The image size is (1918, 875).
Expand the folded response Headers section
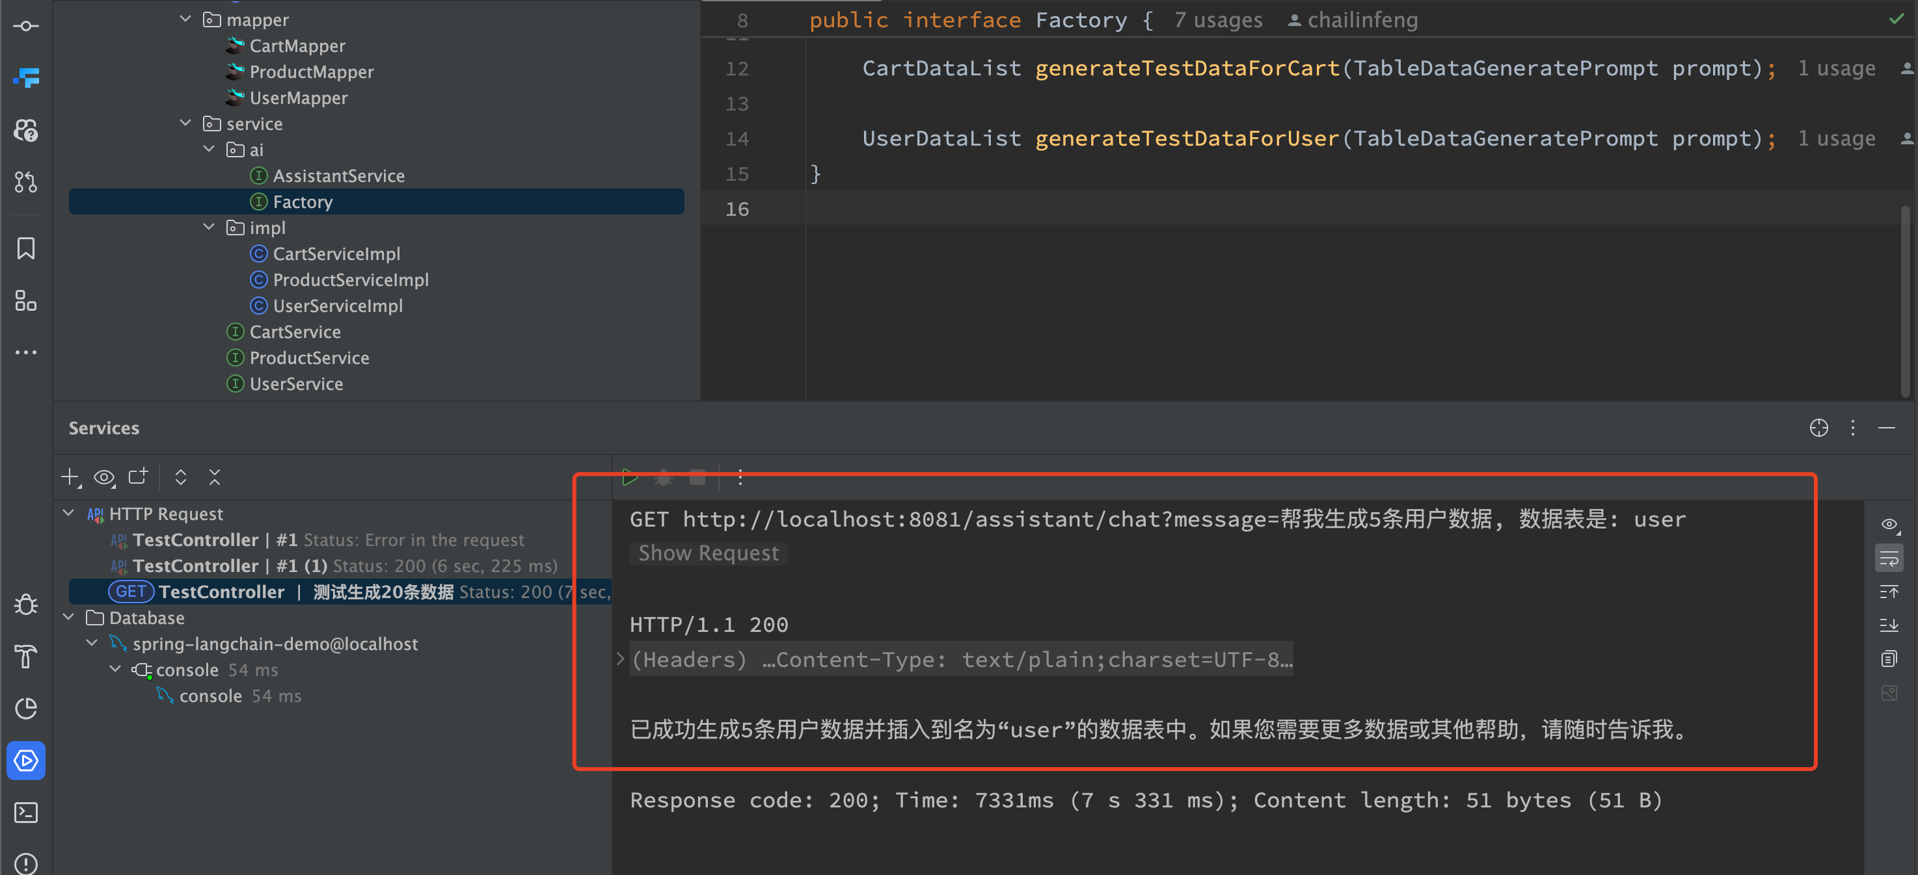click(620, 659)
